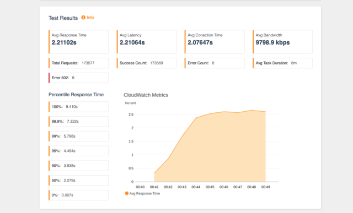Select the CloudWatch Metrics chart title
Screen dimensions: 353x213
(x=146, y=95)
